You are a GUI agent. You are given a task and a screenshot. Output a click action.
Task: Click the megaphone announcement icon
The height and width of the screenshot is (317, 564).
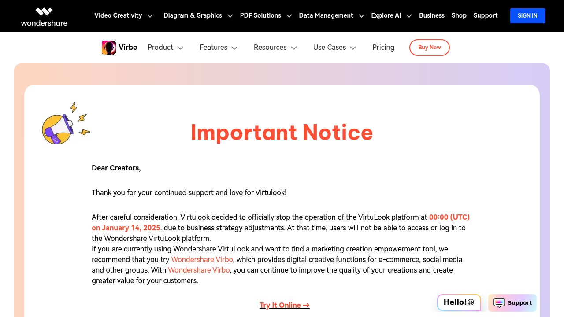pyautogui.click(x=66, y=124)
